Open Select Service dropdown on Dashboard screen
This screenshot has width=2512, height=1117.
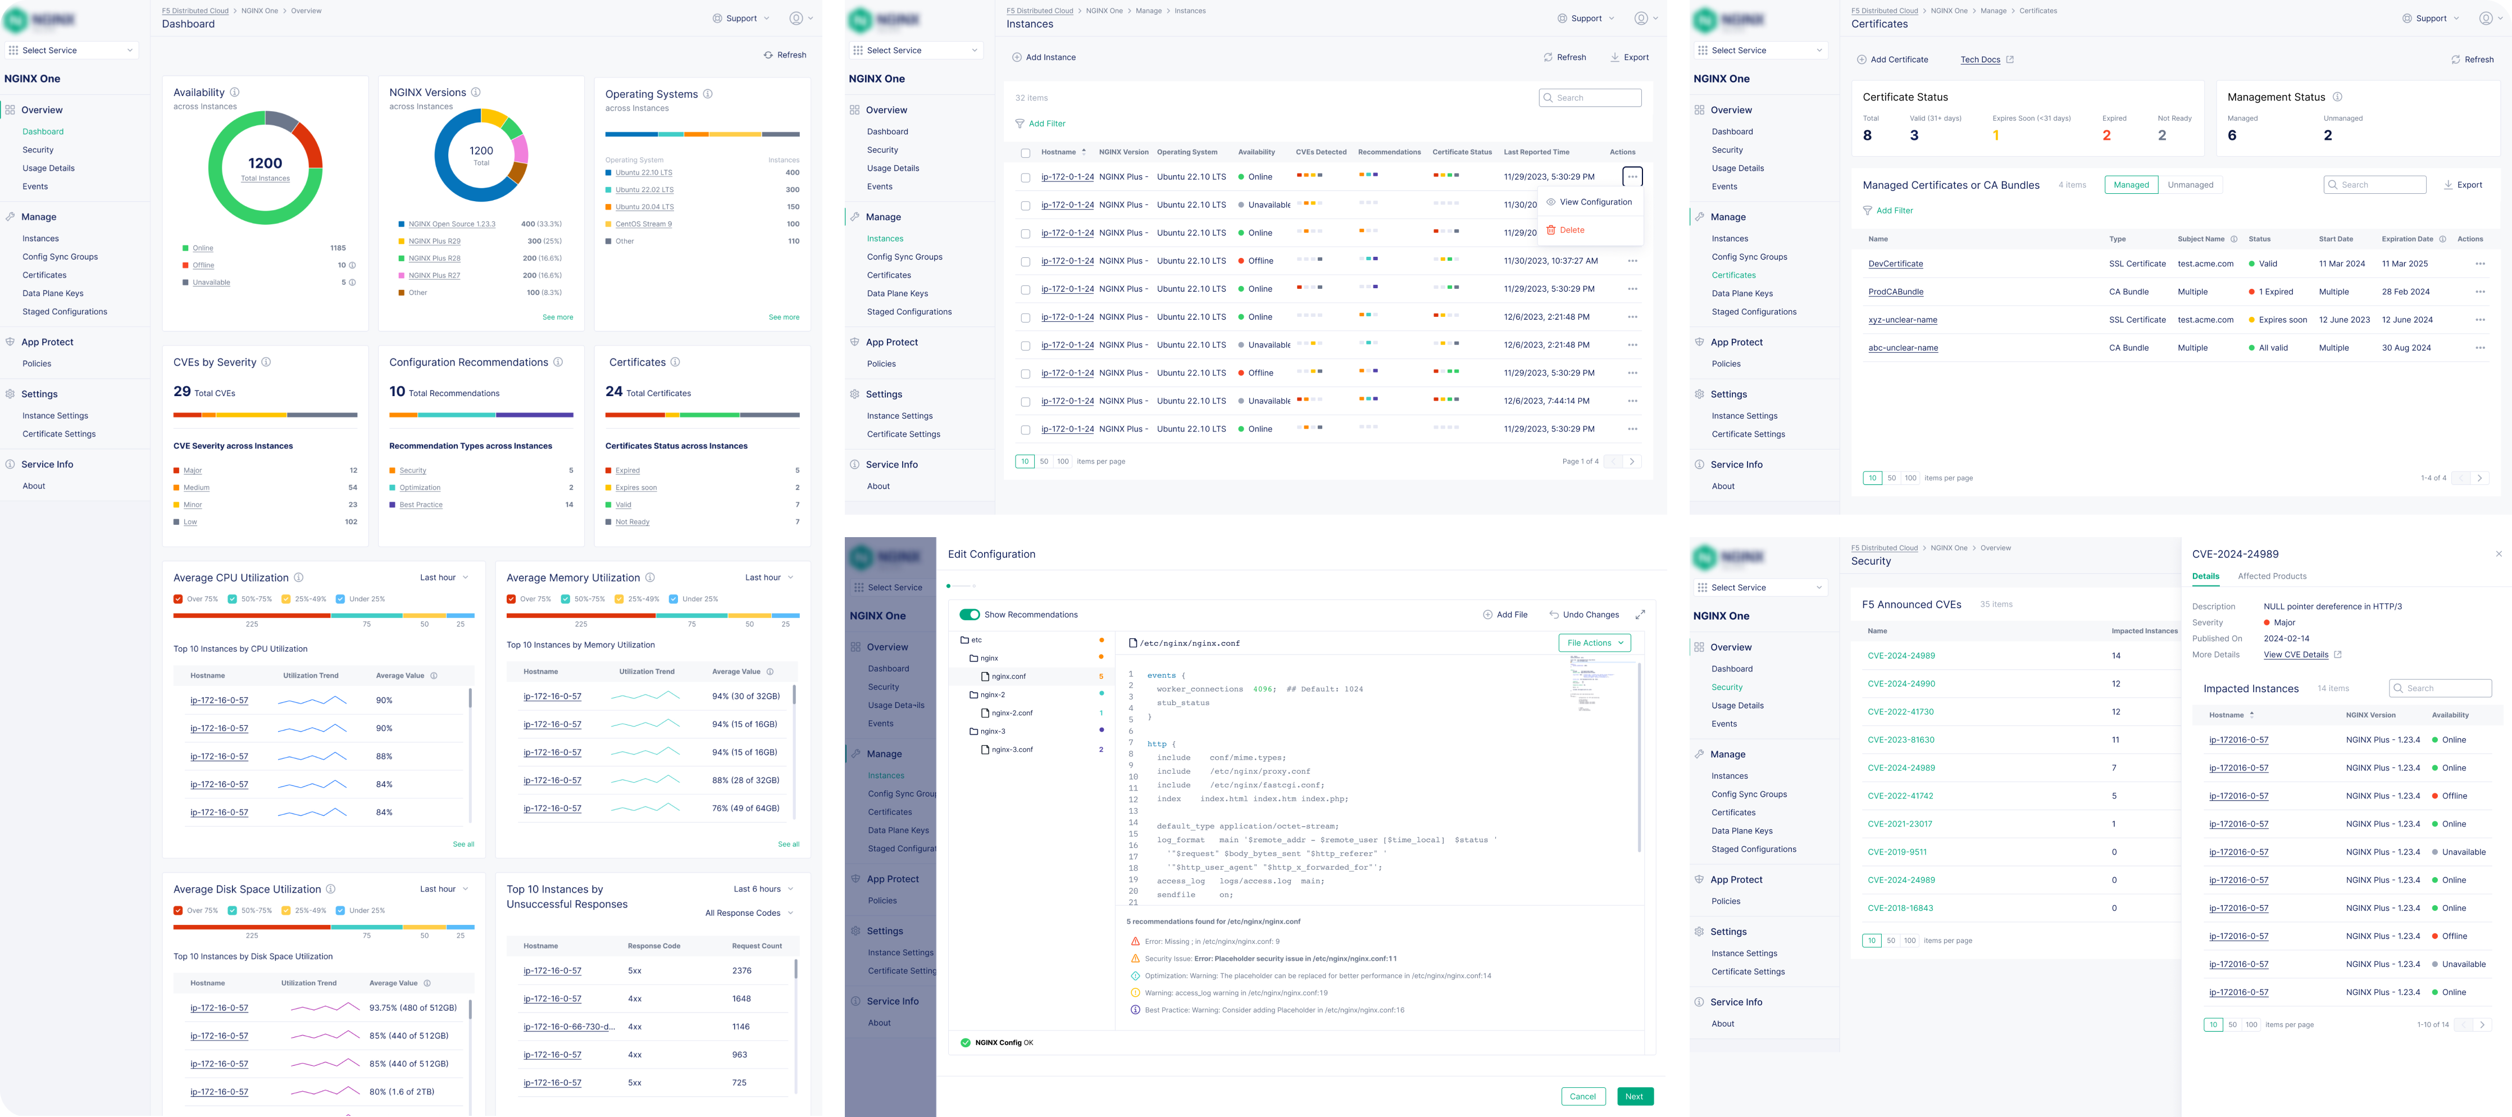[x=71, y=51]
